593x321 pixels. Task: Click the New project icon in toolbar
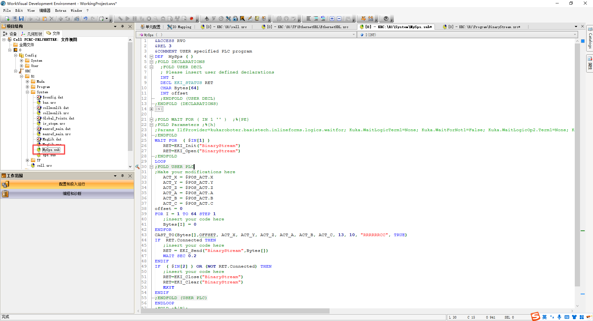[x=7, y=19]
